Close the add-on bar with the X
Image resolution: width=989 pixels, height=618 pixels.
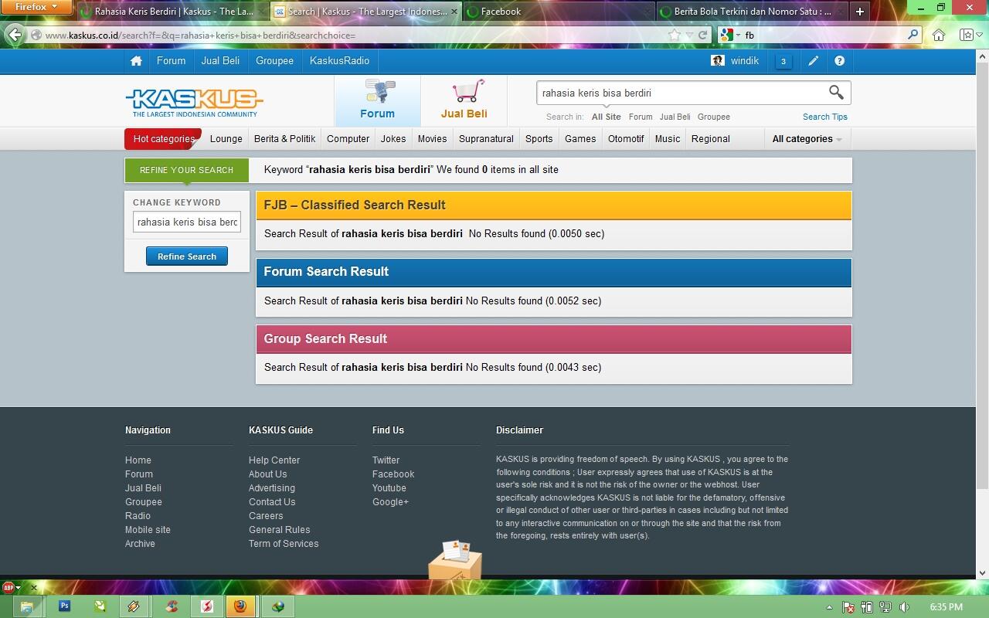[x=33, y=588]
